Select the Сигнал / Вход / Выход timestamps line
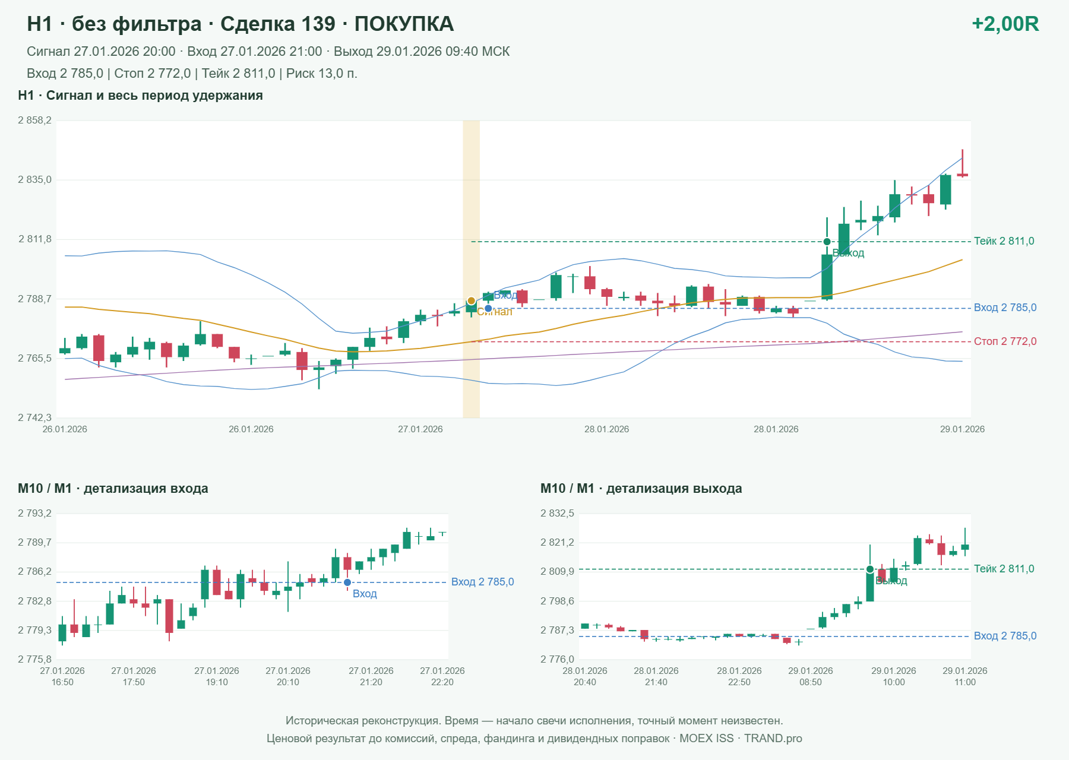The width and height of the screenshot is (1069, 760). click(x=268, y=52)
